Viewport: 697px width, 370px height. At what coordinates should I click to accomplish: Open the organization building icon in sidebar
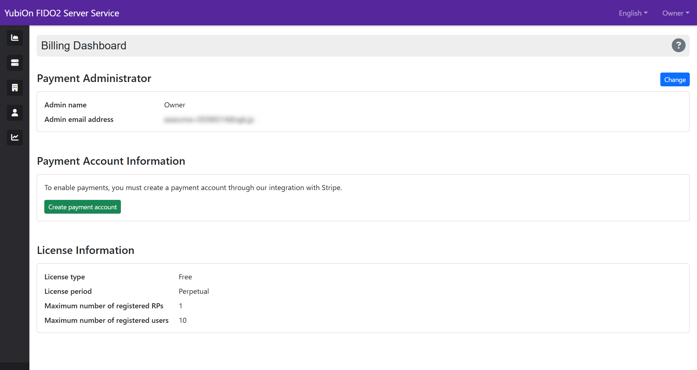pyautogui.click(x=15, y=87)
